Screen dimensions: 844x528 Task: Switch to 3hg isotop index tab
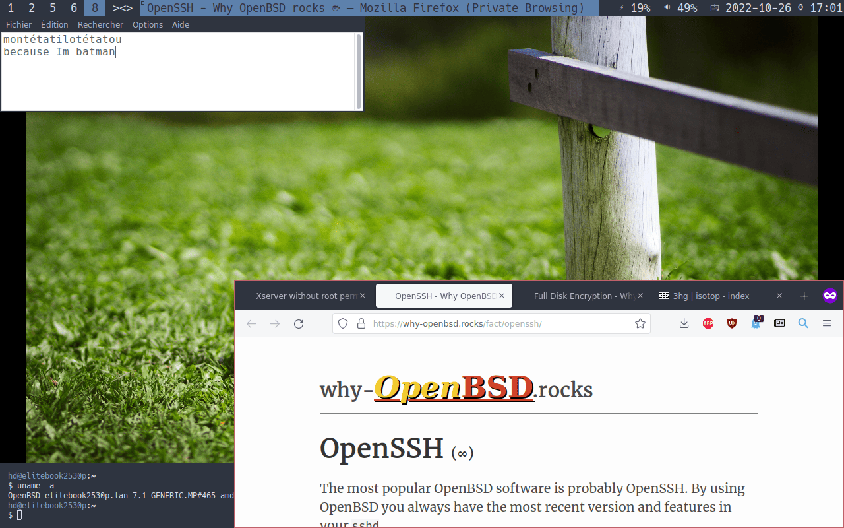[x=712, y=296]
